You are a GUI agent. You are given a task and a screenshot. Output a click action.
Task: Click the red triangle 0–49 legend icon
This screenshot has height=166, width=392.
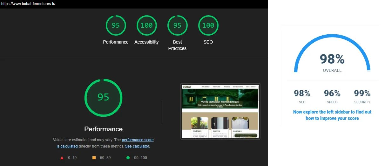pyautogui.click(x=62, y=158)
